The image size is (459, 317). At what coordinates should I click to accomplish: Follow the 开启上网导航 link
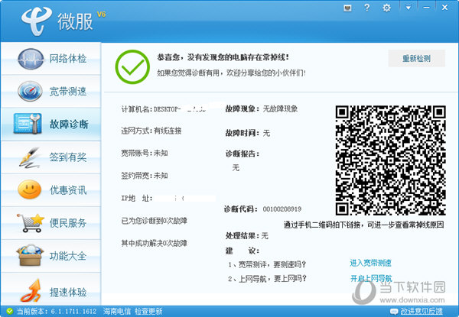point(371,278)
